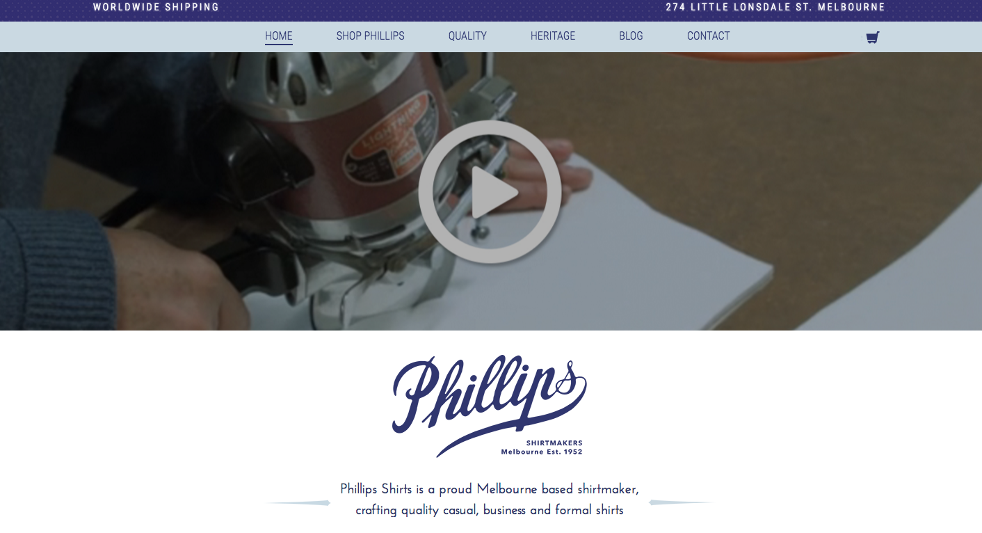Click the decorative pointer right of tagline
Image resolution: width=982 pixels, height=533 pixels.
click(x=680, y=502)
